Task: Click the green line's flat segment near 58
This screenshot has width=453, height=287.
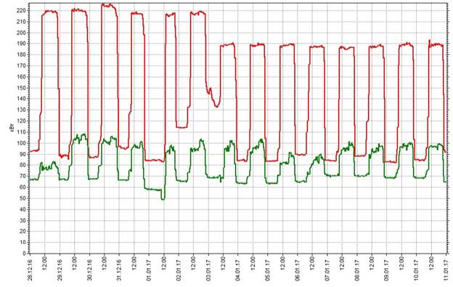Action: pos(152,190)
